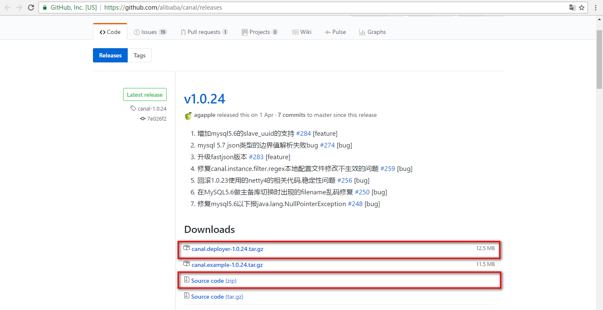This screenshot has width=603, height=310.
Task: Download canal.deployer-1.0.24.tar.gz
Action: tap(227, 249)
